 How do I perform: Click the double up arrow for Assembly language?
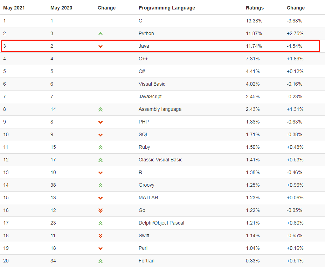[x=101, y=109]
